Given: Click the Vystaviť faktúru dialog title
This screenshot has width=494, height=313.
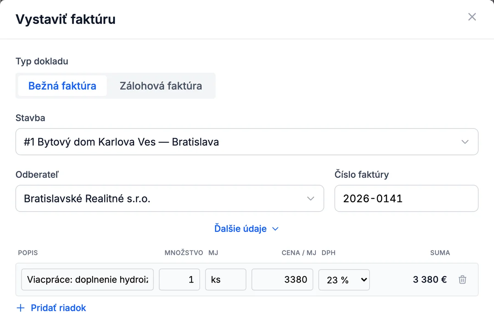Looking at the screenshot, I should point(65,19).
